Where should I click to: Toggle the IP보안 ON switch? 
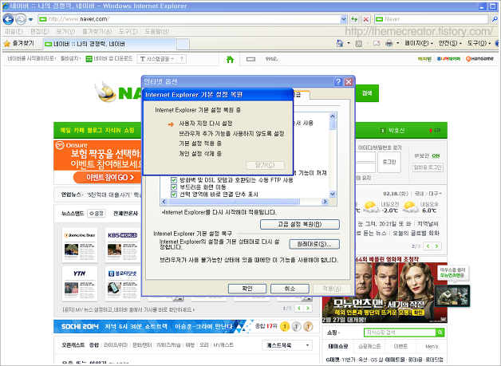coord(436,155)
